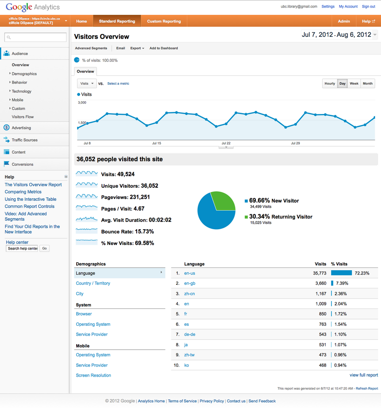
Task: Click the view full report link
Action: (x=364, y=375)
